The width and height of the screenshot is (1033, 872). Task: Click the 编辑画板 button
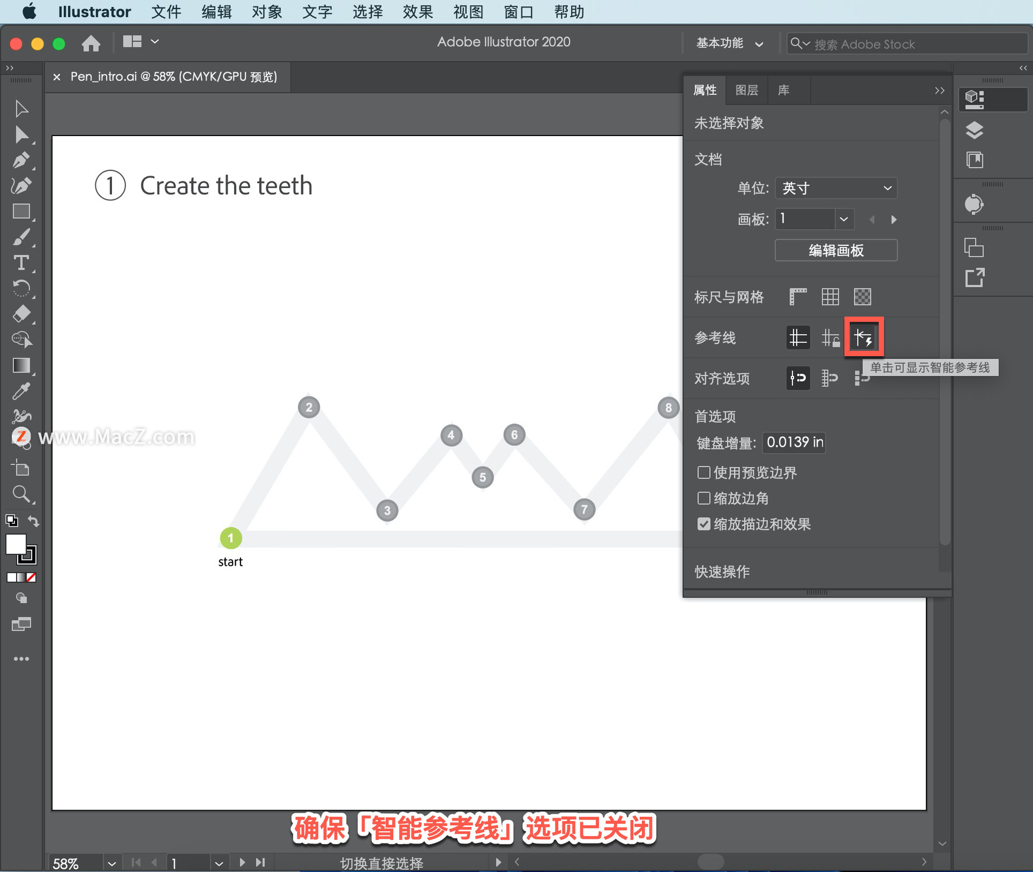coord(836,250)
